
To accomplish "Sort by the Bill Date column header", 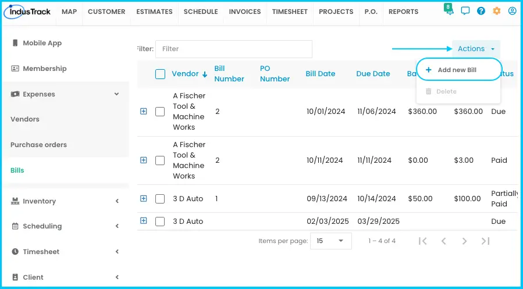I will pos(320,74).
